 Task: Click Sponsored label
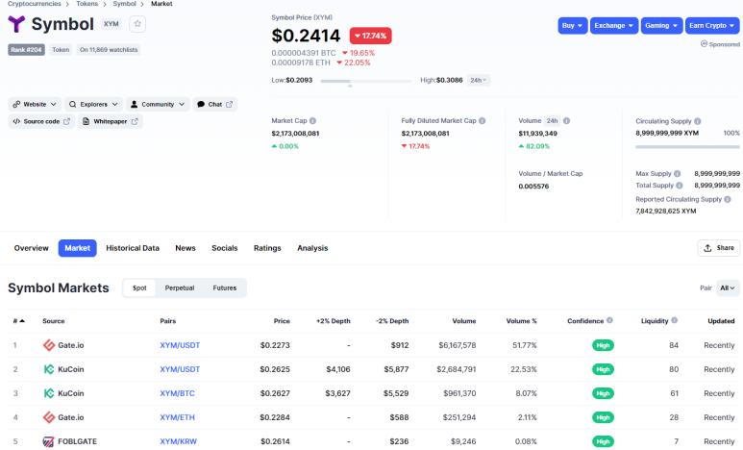pyautogui.click(x=720, y=44)
